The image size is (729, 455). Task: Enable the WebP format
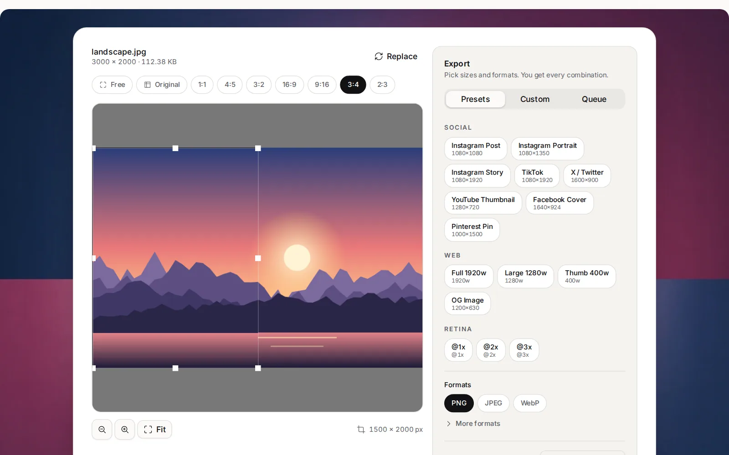tap(530, 403)
